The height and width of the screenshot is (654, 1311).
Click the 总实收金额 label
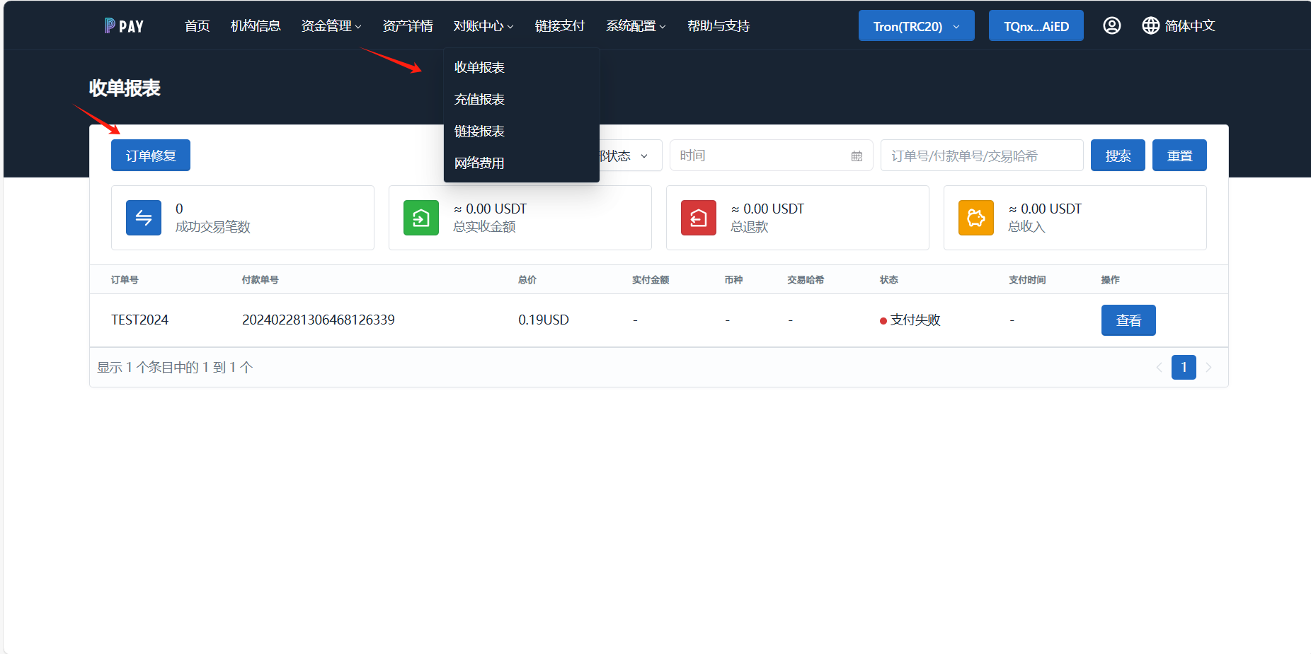click(484, 227)
